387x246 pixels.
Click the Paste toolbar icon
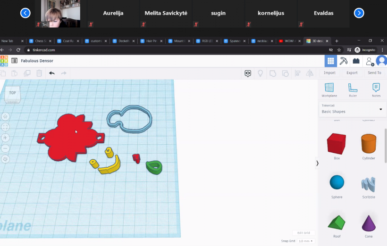(14, 73)
